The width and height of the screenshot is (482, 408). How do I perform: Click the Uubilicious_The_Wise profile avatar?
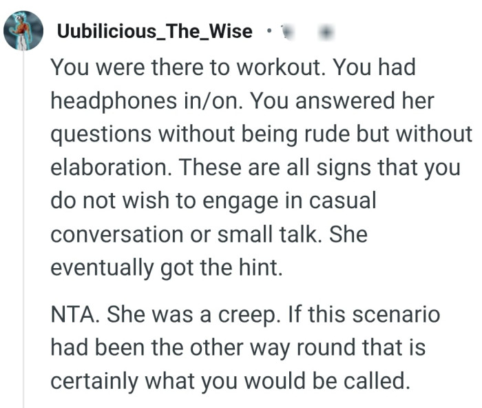pos(23,30)
